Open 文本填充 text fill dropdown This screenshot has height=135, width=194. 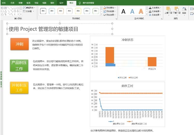[155, 8]
